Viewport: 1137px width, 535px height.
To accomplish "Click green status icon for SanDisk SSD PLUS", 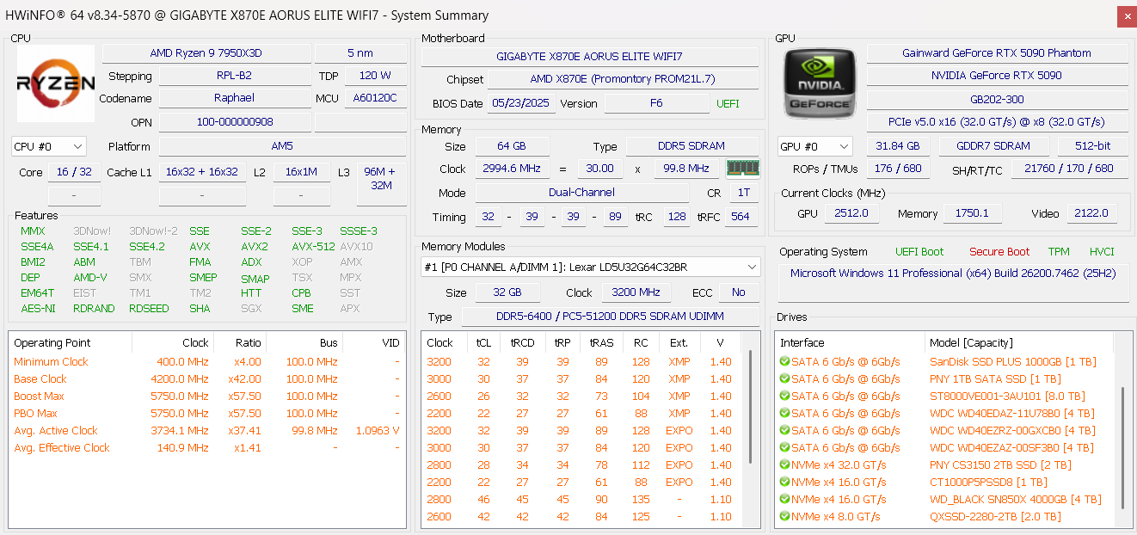I will [x=784, y=361].
